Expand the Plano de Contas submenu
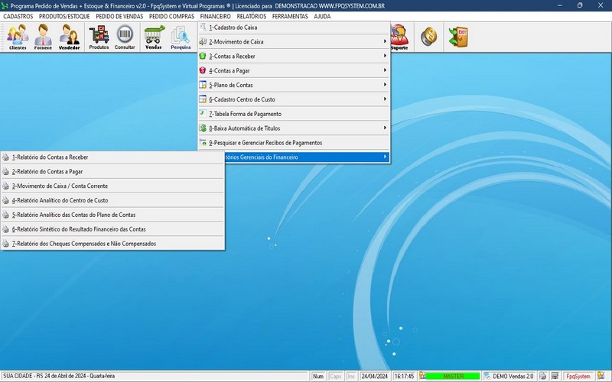The height and width of the screenshot is (382, 612). tap(295, 85)
